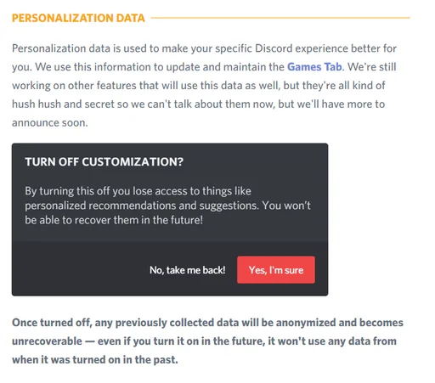Select the "TURN OFF CUSTOMIZATION?" dialog title
435x383 pixels.
105,162
